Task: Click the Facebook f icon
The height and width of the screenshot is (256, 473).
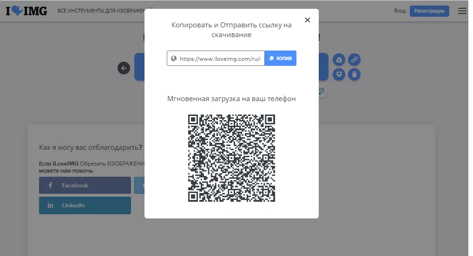Action: (50, 185)
